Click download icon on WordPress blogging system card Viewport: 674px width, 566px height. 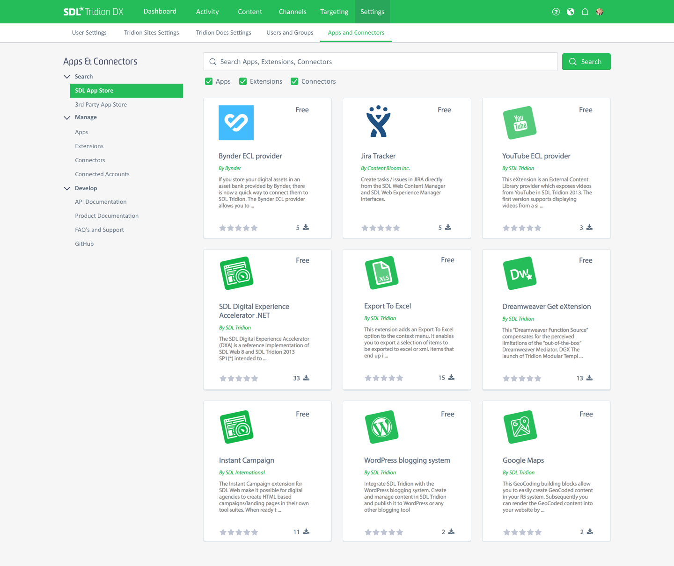coord(451,531)
